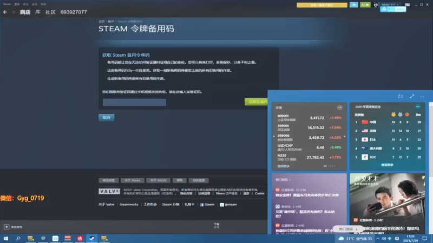Click the Steam icon on taskbar

point(92,239)
